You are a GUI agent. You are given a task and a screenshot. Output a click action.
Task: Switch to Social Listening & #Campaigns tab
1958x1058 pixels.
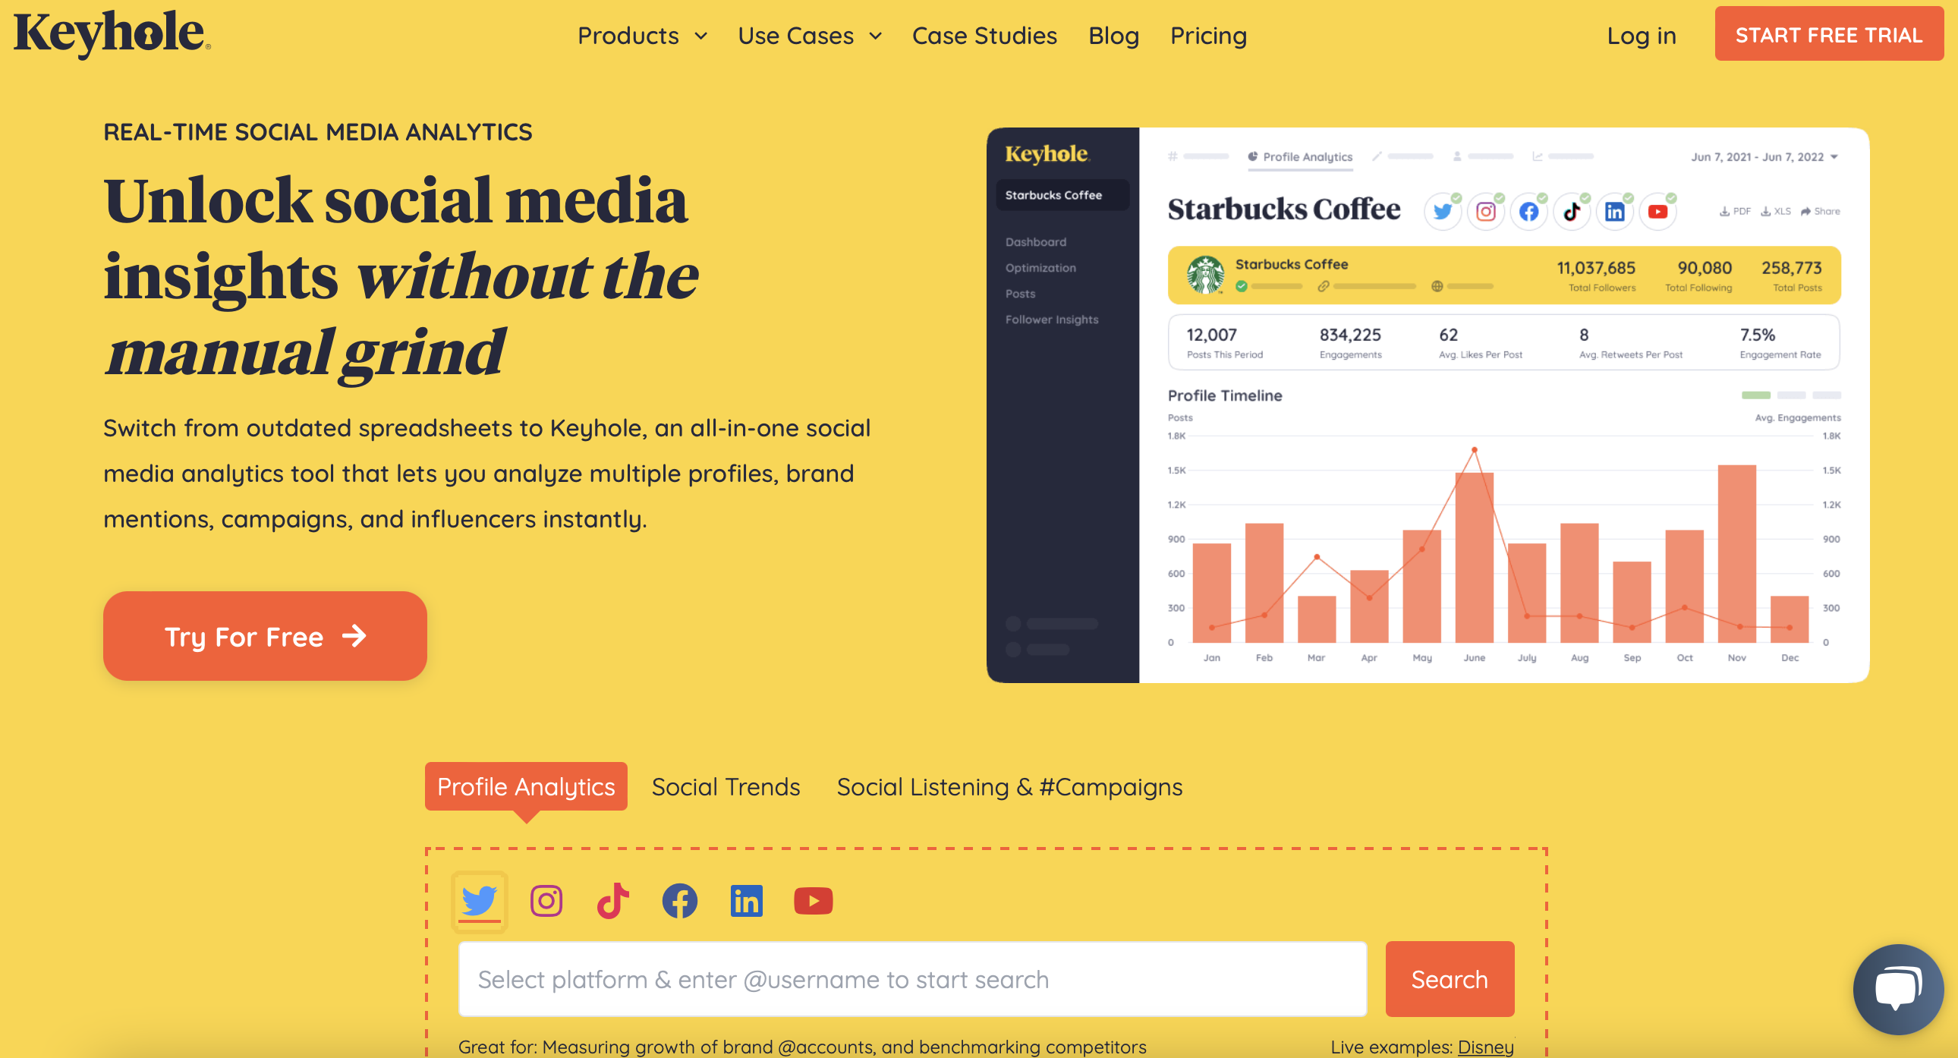[1009, 787]
